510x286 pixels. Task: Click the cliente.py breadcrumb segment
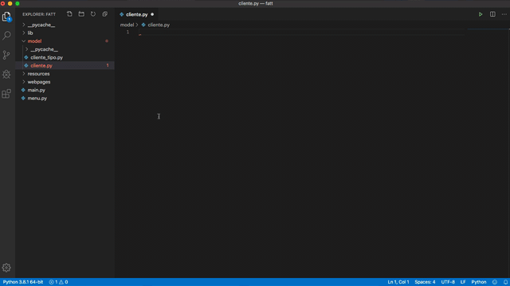(x=159, y=25)
